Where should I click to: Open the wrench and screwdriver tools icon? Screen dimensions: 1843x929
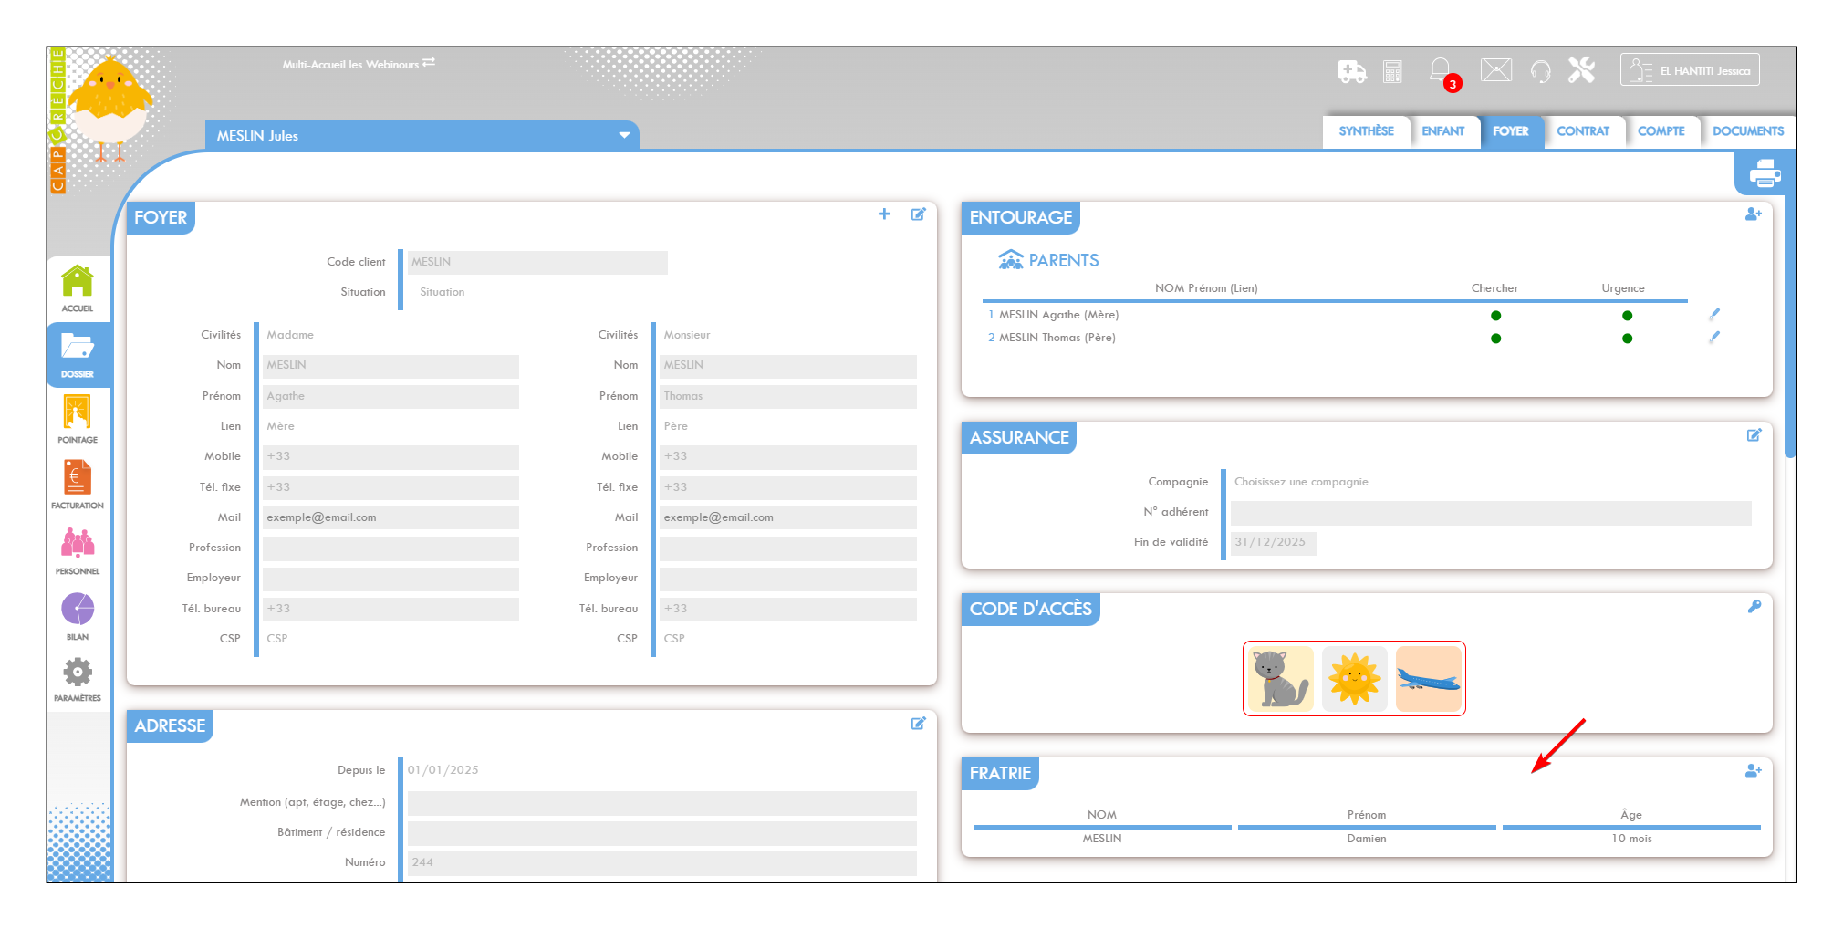[x=1581, y=70]
